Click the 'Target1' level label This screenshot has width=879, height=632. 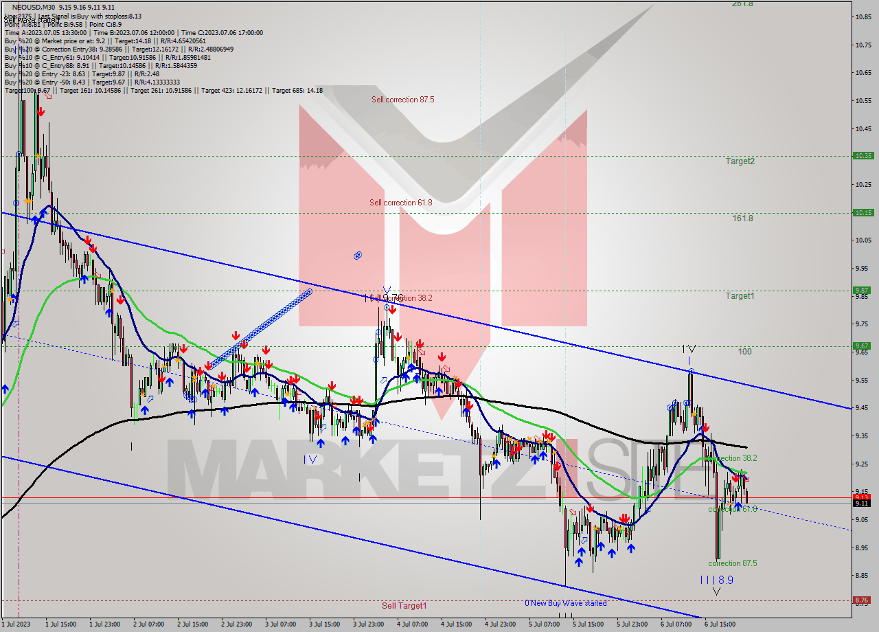(740, 296)
